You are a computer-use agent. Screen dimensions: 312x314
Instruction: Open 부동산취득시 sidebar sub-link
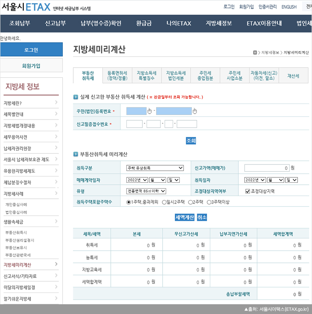(16, 232)
